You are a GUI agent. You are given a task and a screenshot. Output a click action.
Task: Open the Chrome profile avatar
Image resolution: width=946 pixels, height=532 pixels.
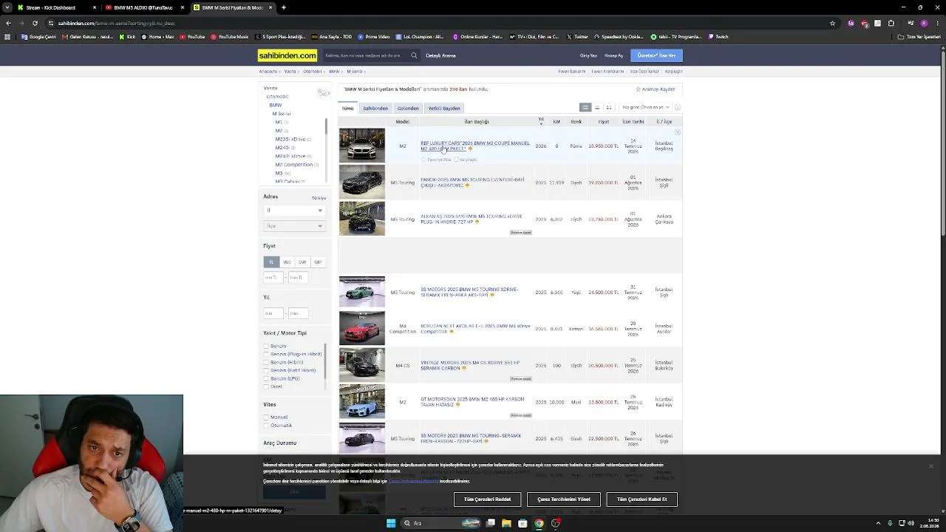(x=924, y=23)
